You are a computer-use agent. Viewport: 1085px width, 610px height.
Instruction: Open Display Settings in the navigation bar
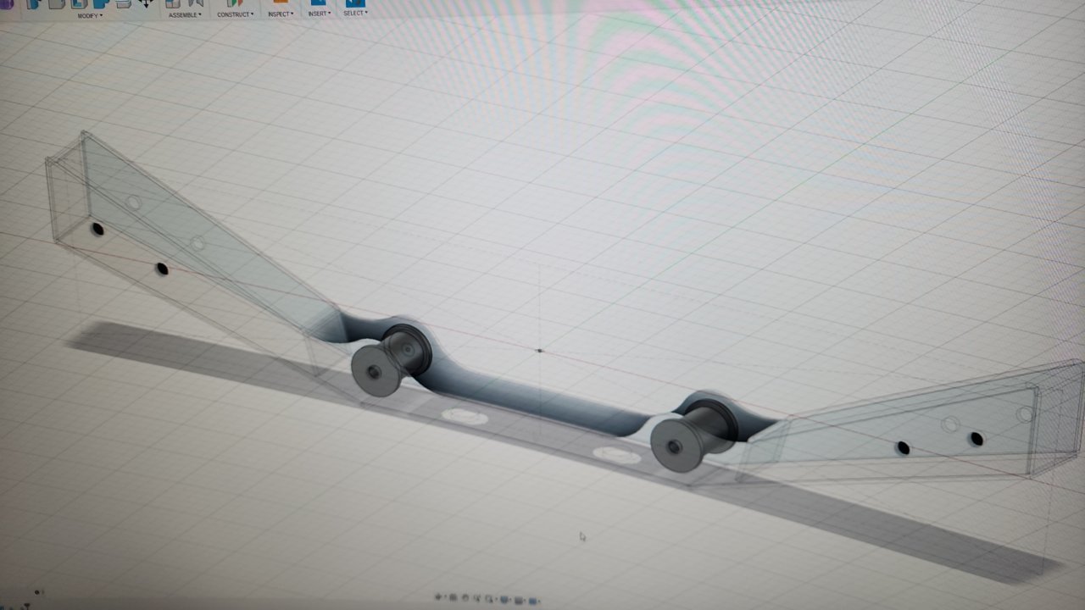tap(504, 600)
